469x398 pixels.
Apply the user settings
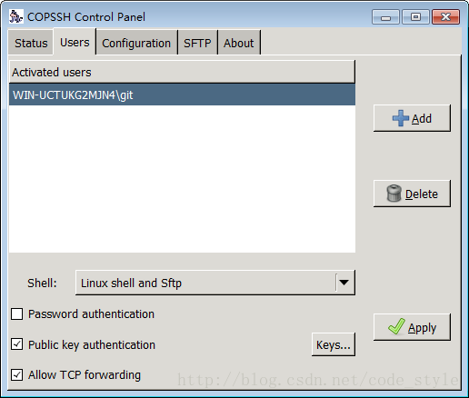[412, 327]
